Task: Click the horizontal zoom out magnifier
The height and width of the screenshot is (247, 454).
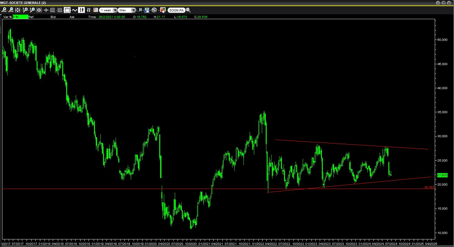Action: (x=11, y=10)
